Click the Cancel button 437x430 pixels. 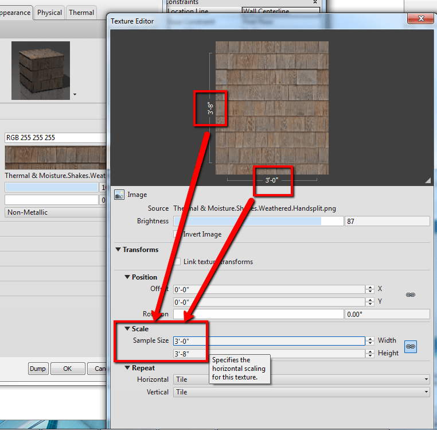(97, 369)
